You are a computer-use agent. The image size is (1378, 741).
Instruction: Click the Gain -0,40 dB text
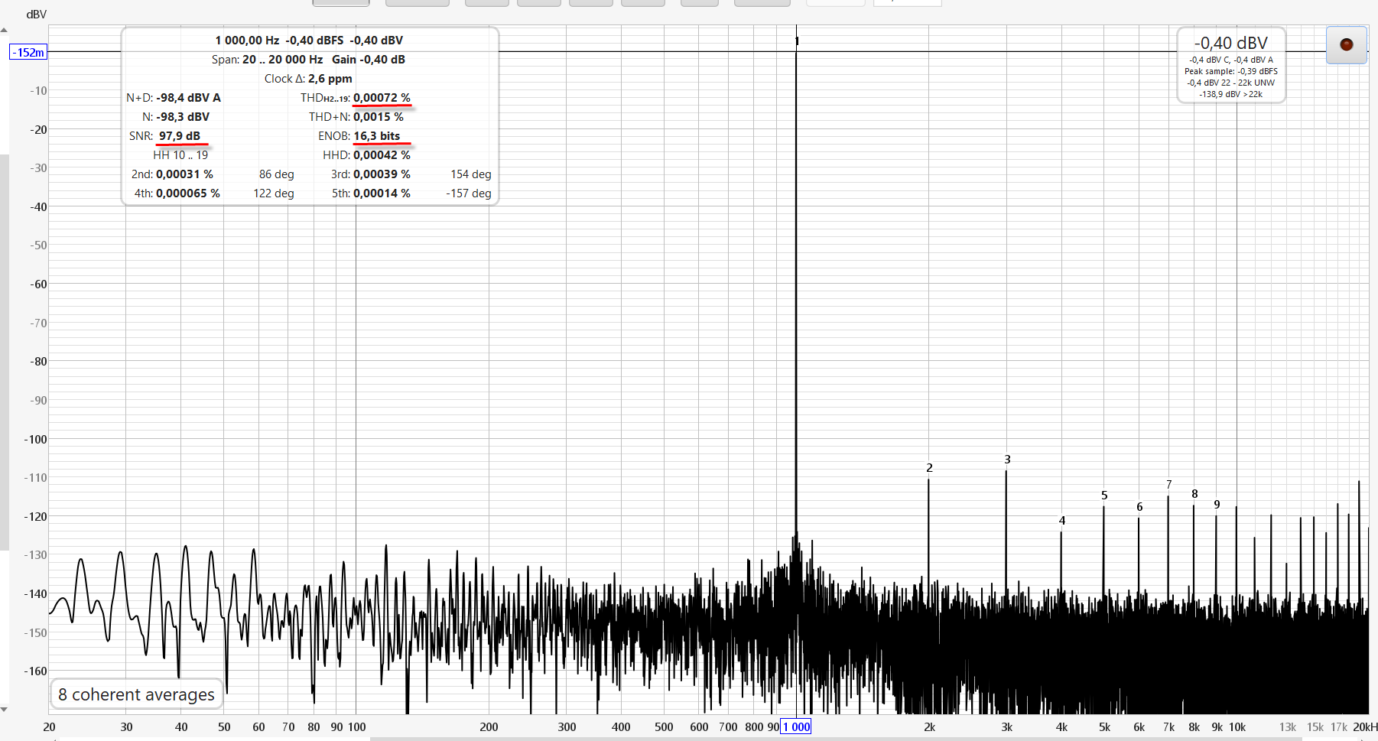(369, 60)
